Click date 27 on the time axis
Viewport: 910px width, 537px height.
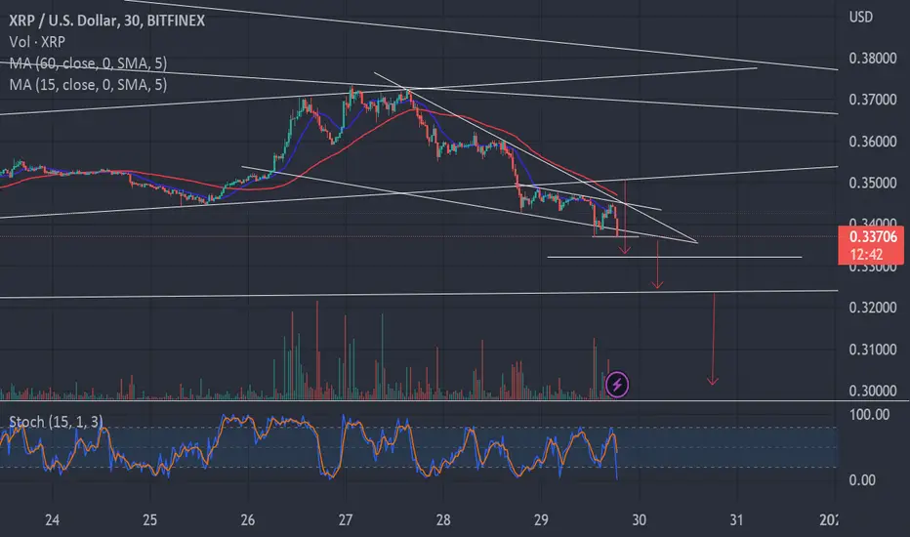(346, 519)
